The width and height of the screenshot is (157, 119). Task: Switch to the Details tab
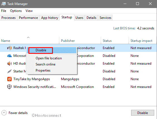[91, 18]
